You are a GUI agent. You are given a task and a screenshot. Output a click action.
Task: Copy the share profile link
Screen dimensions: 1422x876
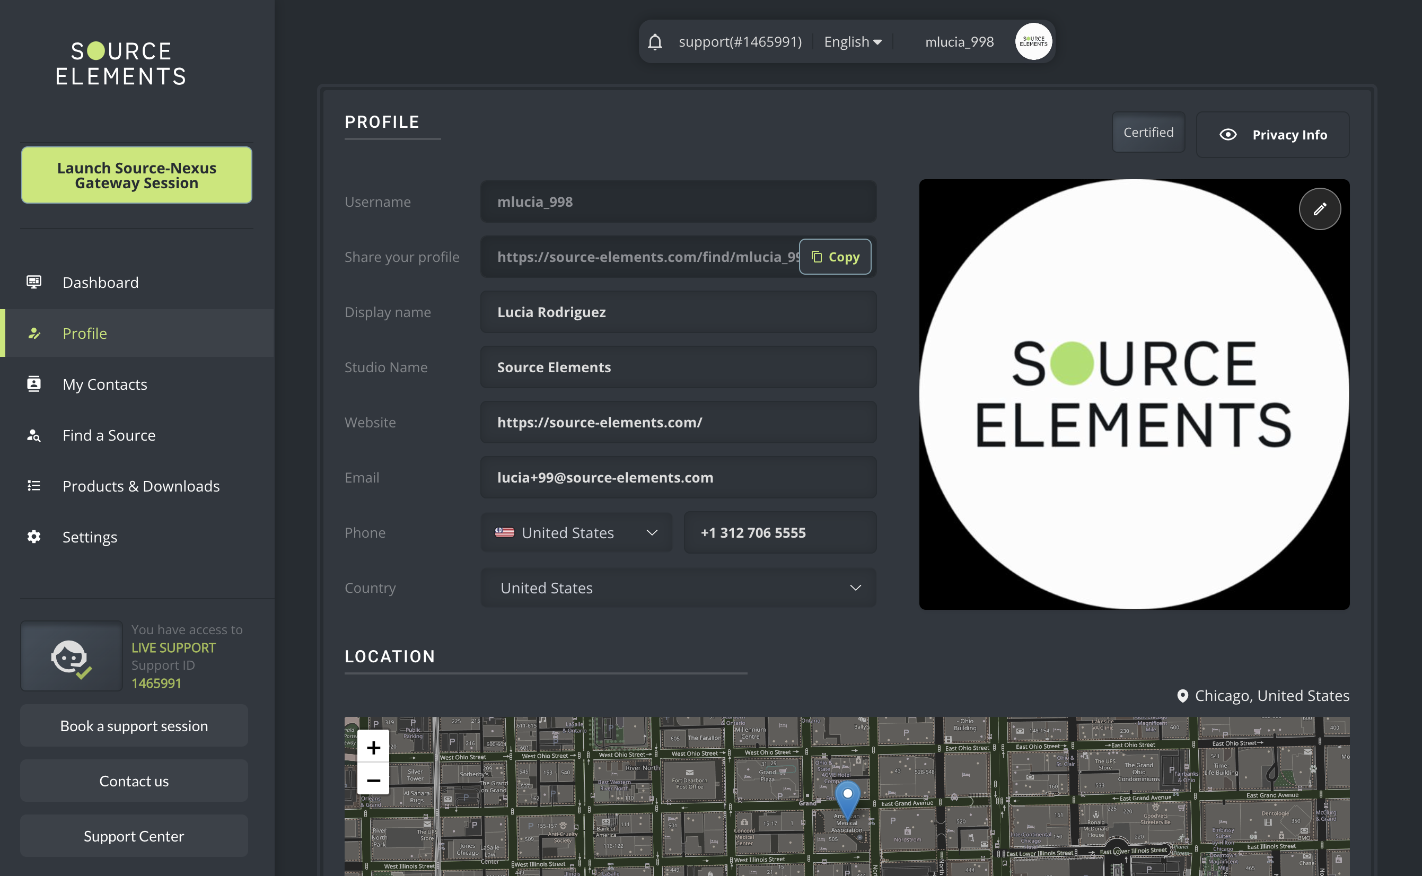835,257
